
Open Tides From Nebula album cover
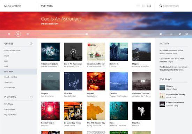point(51,52)
